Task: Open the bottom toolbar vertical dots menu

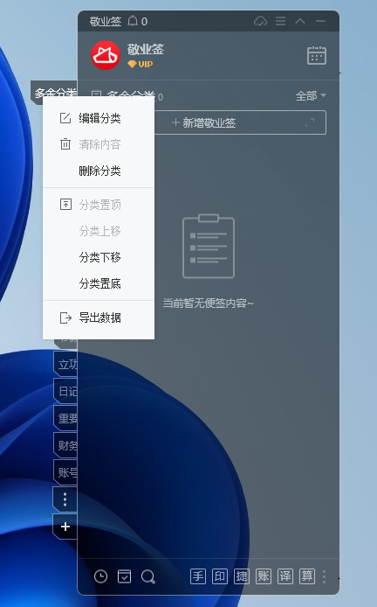Action: tap(324, 576)
